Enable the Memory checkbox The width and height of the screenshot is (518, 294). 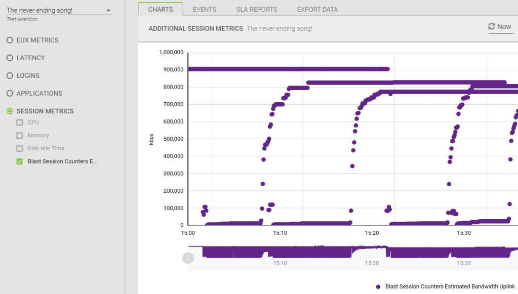20,136
